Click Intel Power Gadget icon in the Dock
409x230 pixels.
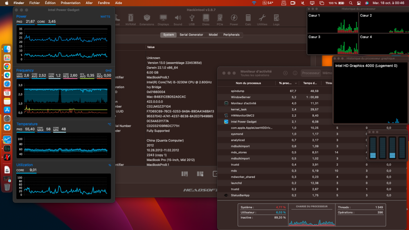coord(7,140)
